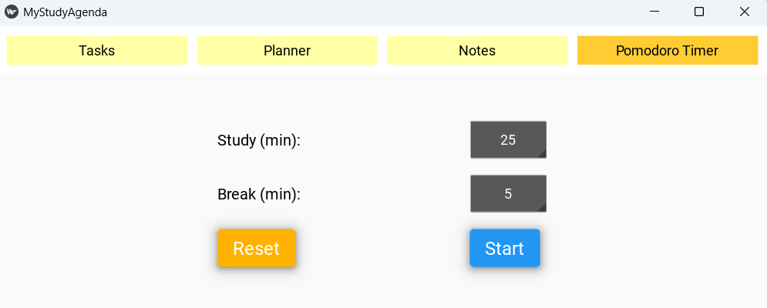Screen dimensions: 767x308
Task: Expand the Break minutes dropdown showing 5
Action: (x=507, y=194)
